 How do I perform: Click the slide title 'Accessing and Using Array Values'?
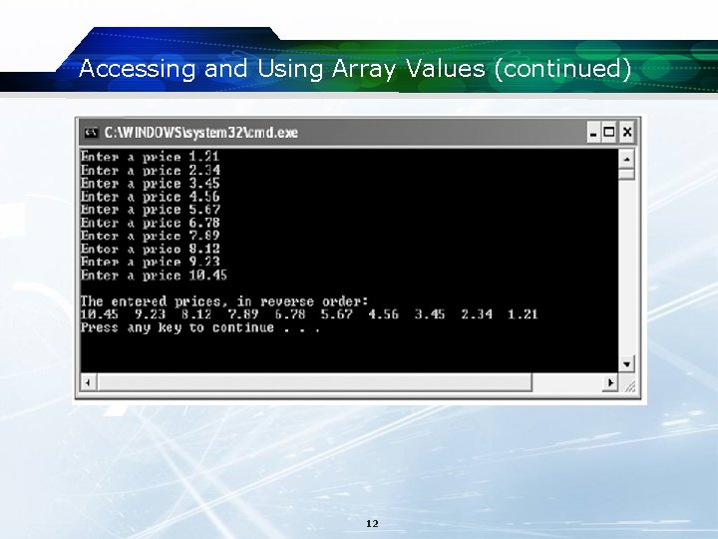tap(281, 69)
